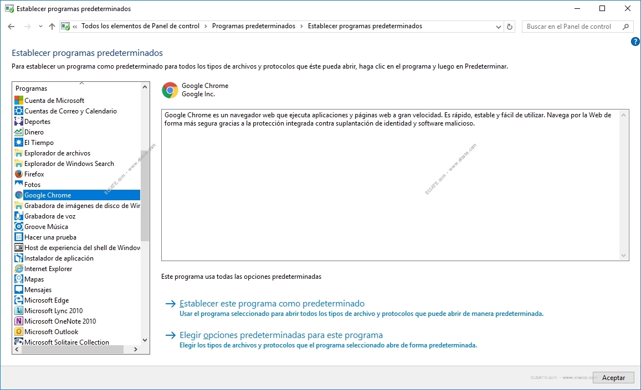
Task: Click the Instalador de aplicación icon
Action: coord(19,258)
